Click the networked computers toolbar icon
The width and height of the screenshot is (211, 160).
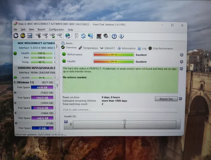[x=90, y=36]
